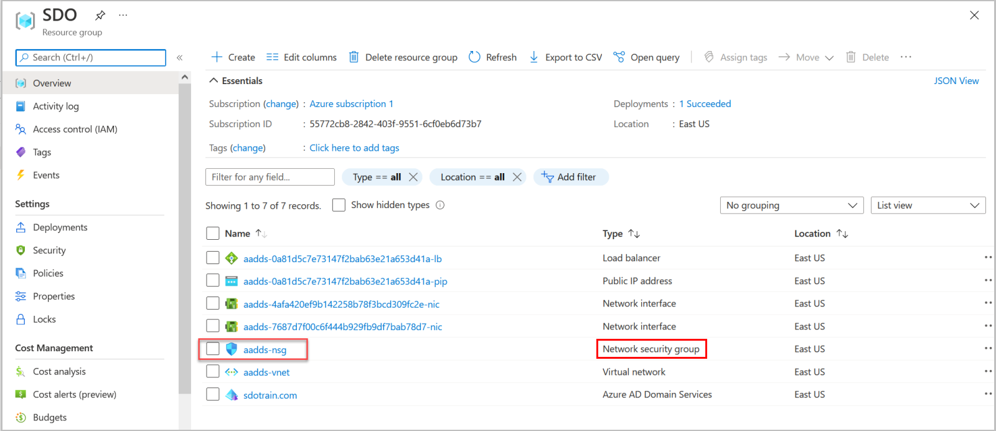Collapse the Essentials section
996x431 pixels.
(214, 80)
